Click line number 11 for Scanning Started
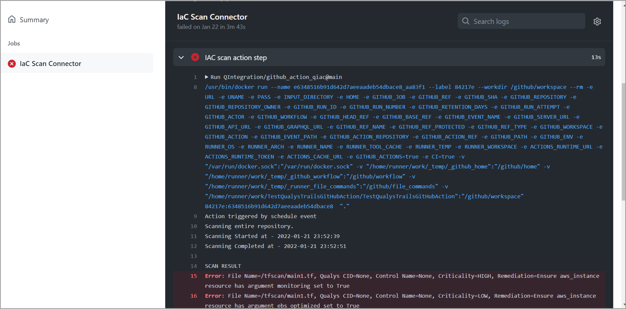The height and width of the screenshot is (309, 626). point(194,236)
